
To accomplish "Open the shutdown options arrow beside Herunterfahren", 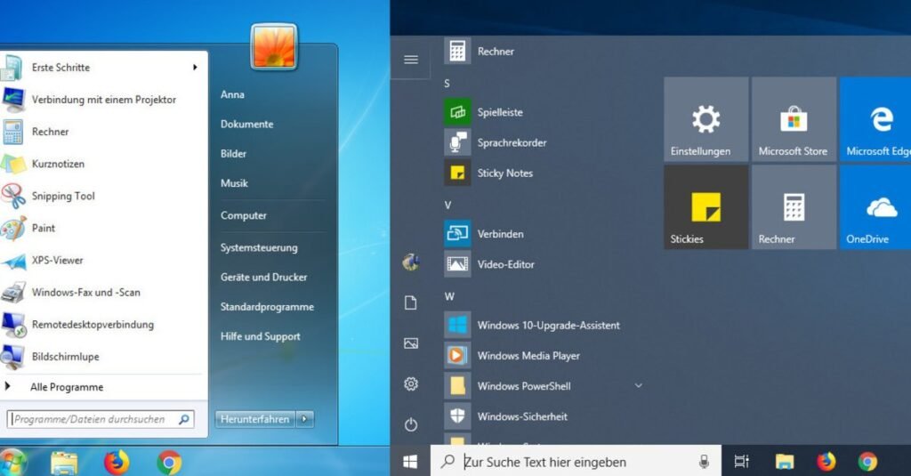I will coord(306,419).
